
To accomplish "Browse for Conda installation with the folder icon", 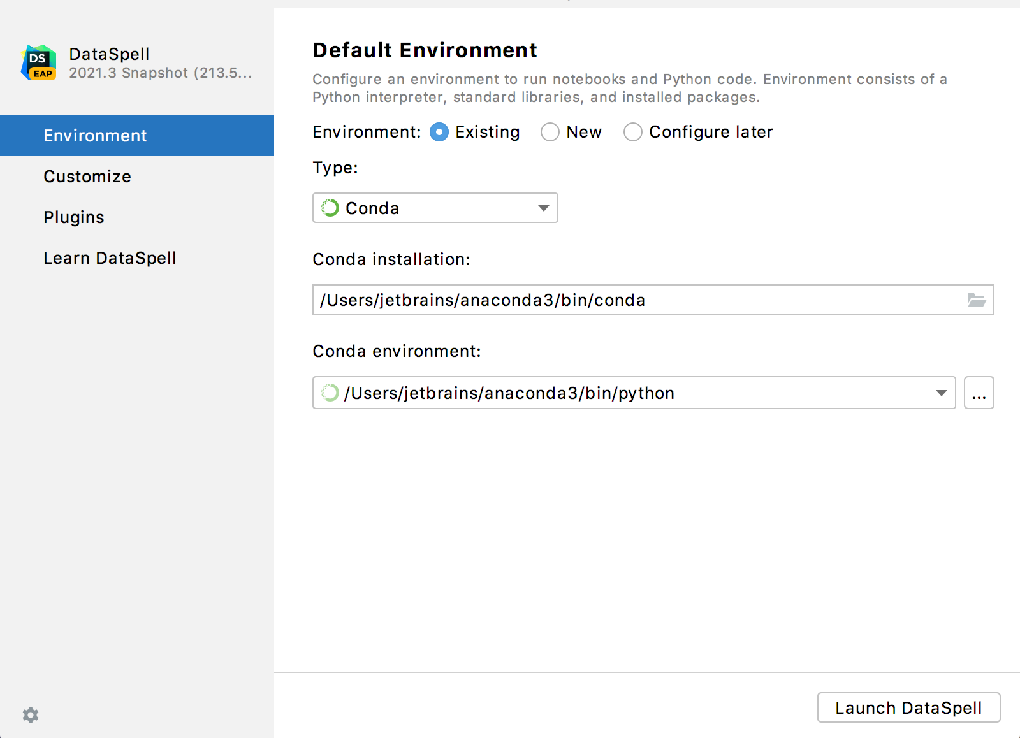I will (x=977, y=300).
